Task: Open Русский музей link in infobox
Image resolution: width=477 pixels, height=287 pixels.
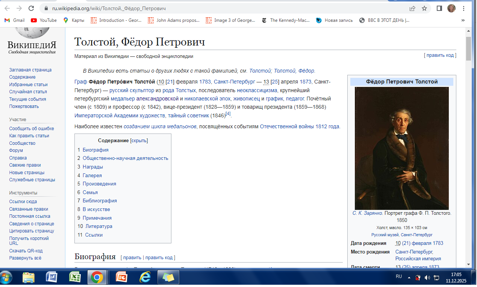Action: [x=386, y=235]
